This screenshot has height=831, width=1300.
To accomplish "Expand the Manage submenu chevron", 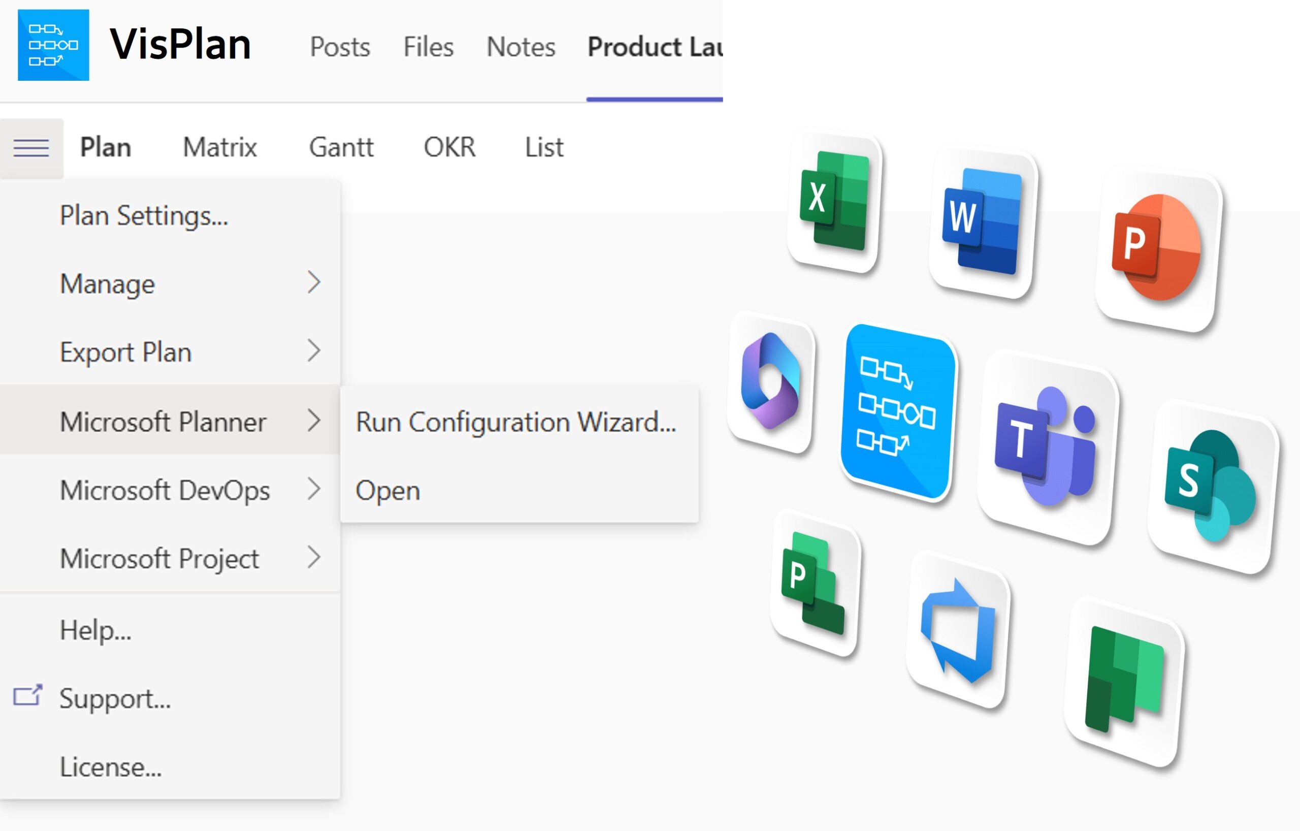I will point(314,282).
